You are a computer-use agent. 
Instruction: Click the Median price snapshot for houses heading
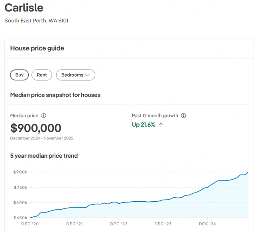click(x=55, y=95)
